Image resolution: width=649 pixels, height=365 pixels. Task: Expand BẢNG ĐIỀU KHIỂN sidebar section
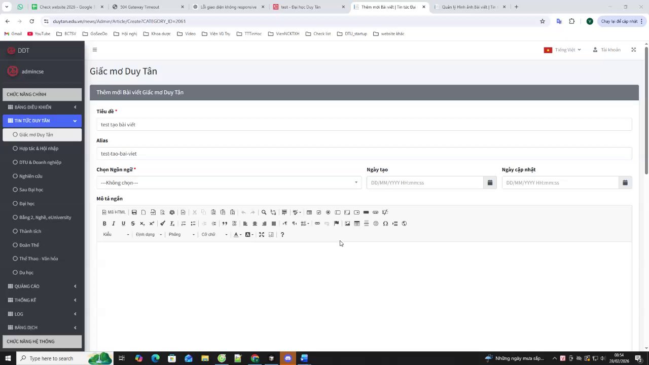42,107
